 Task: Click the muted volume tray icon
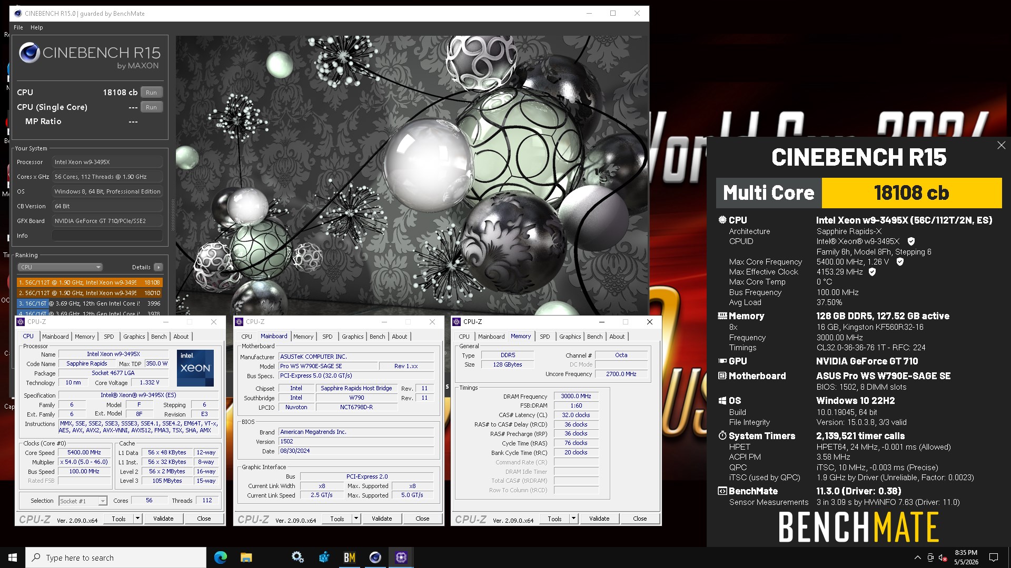click(943, 557)
